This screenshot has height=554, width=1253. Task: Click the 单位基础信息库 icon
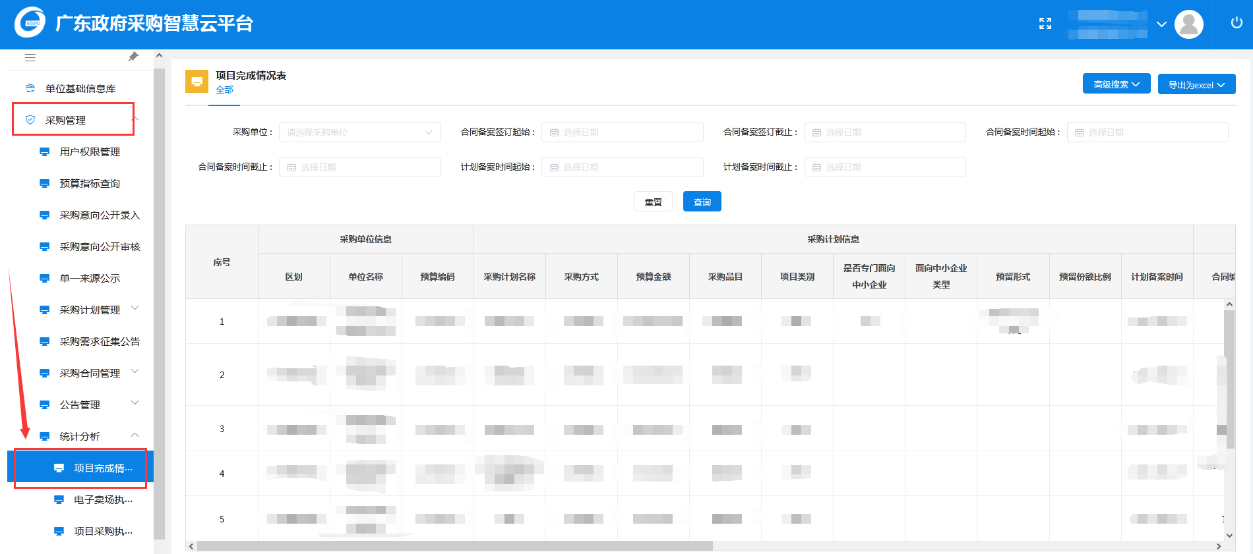(30, 88)
